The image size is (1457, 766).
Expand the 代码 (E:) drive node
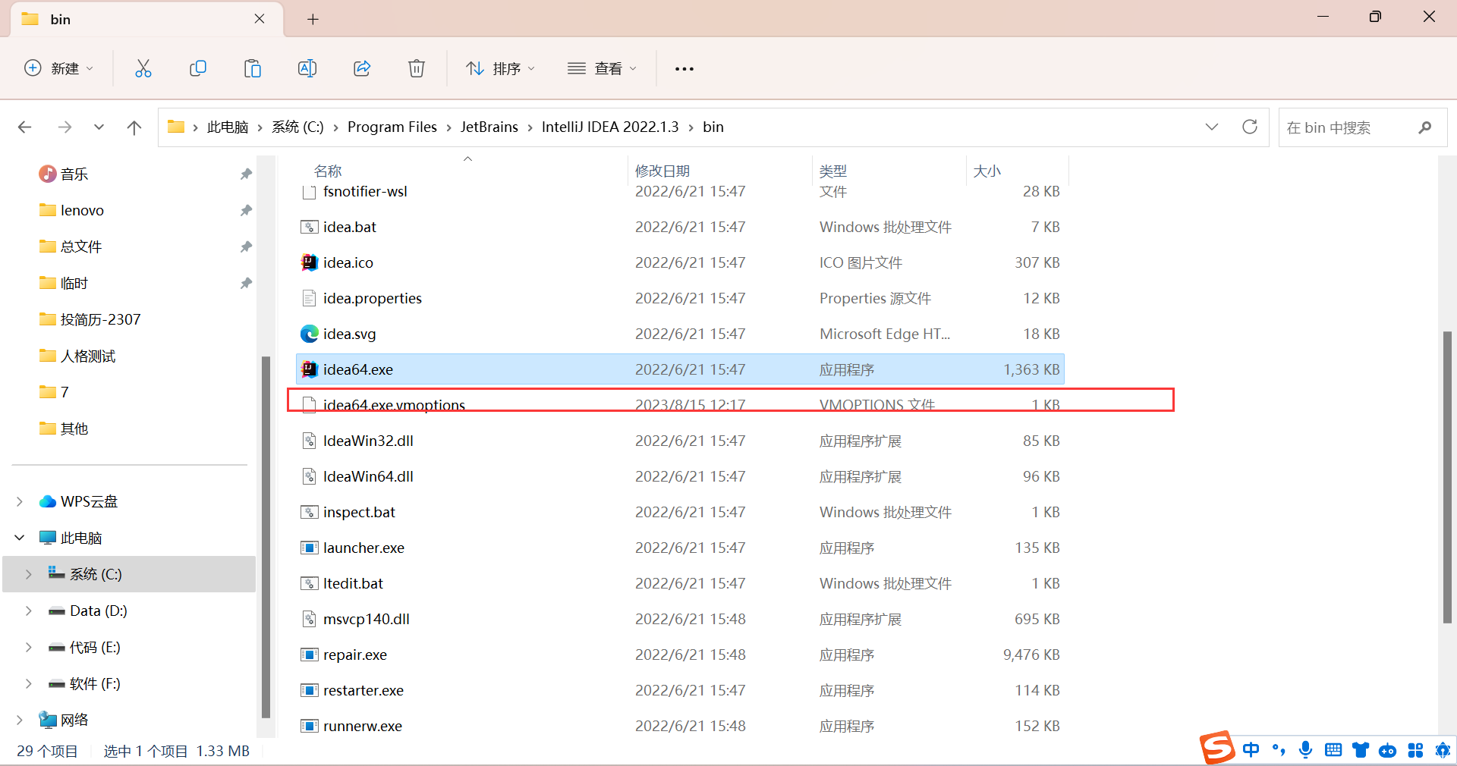[x=29, y=647]
